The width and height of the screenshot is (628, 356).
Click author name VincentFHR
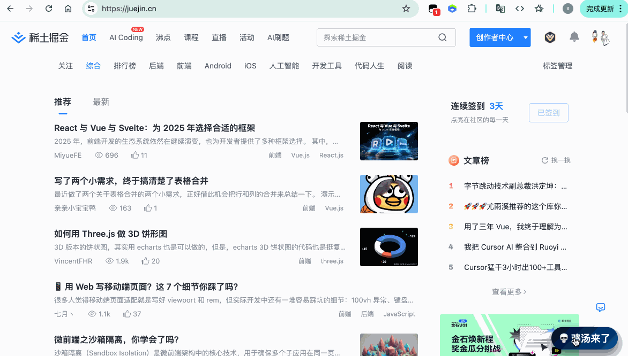coord(73,261)
